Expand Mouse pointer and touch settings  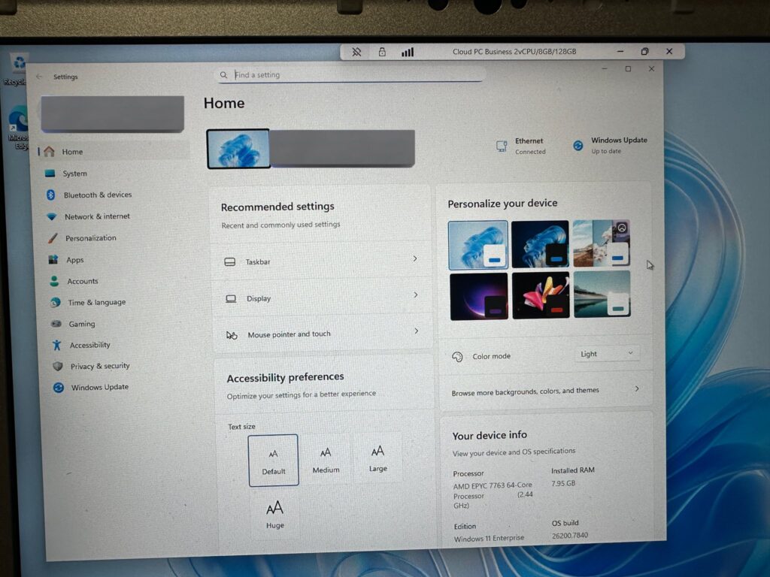321,334
